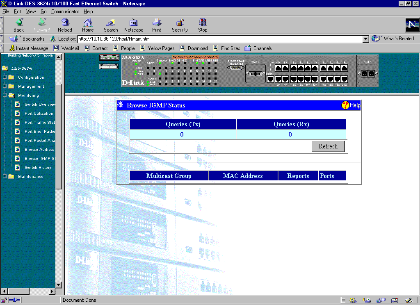
Task: Select Switch History in the tree
Action: point(38,168)
